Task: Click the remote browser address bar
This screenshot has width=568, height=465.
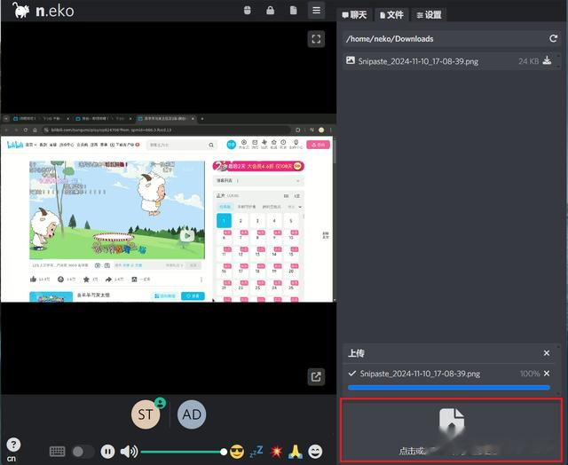Action: [x=167, y=130]
